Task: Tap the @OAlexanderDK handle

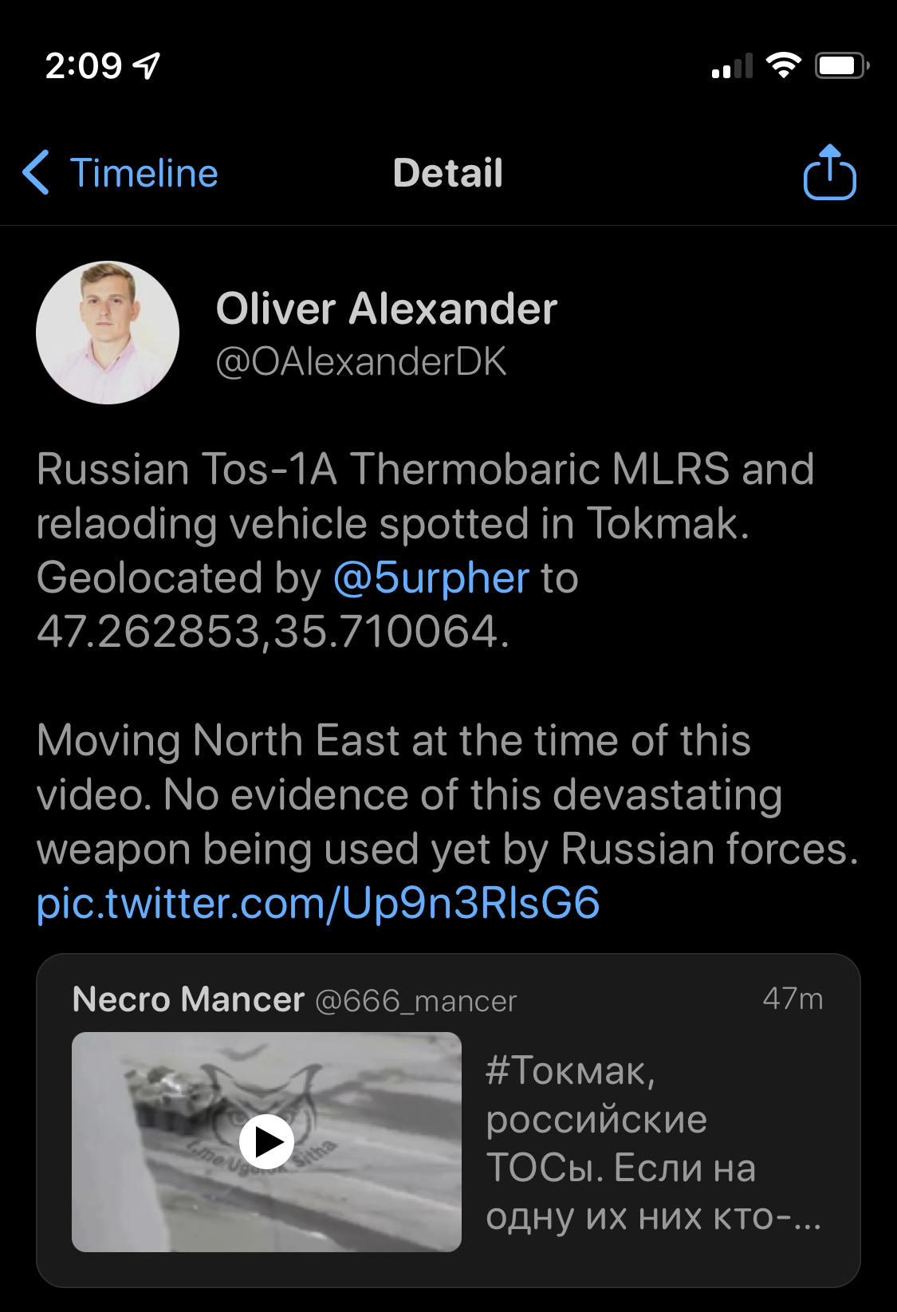Action: pos(361,361)
